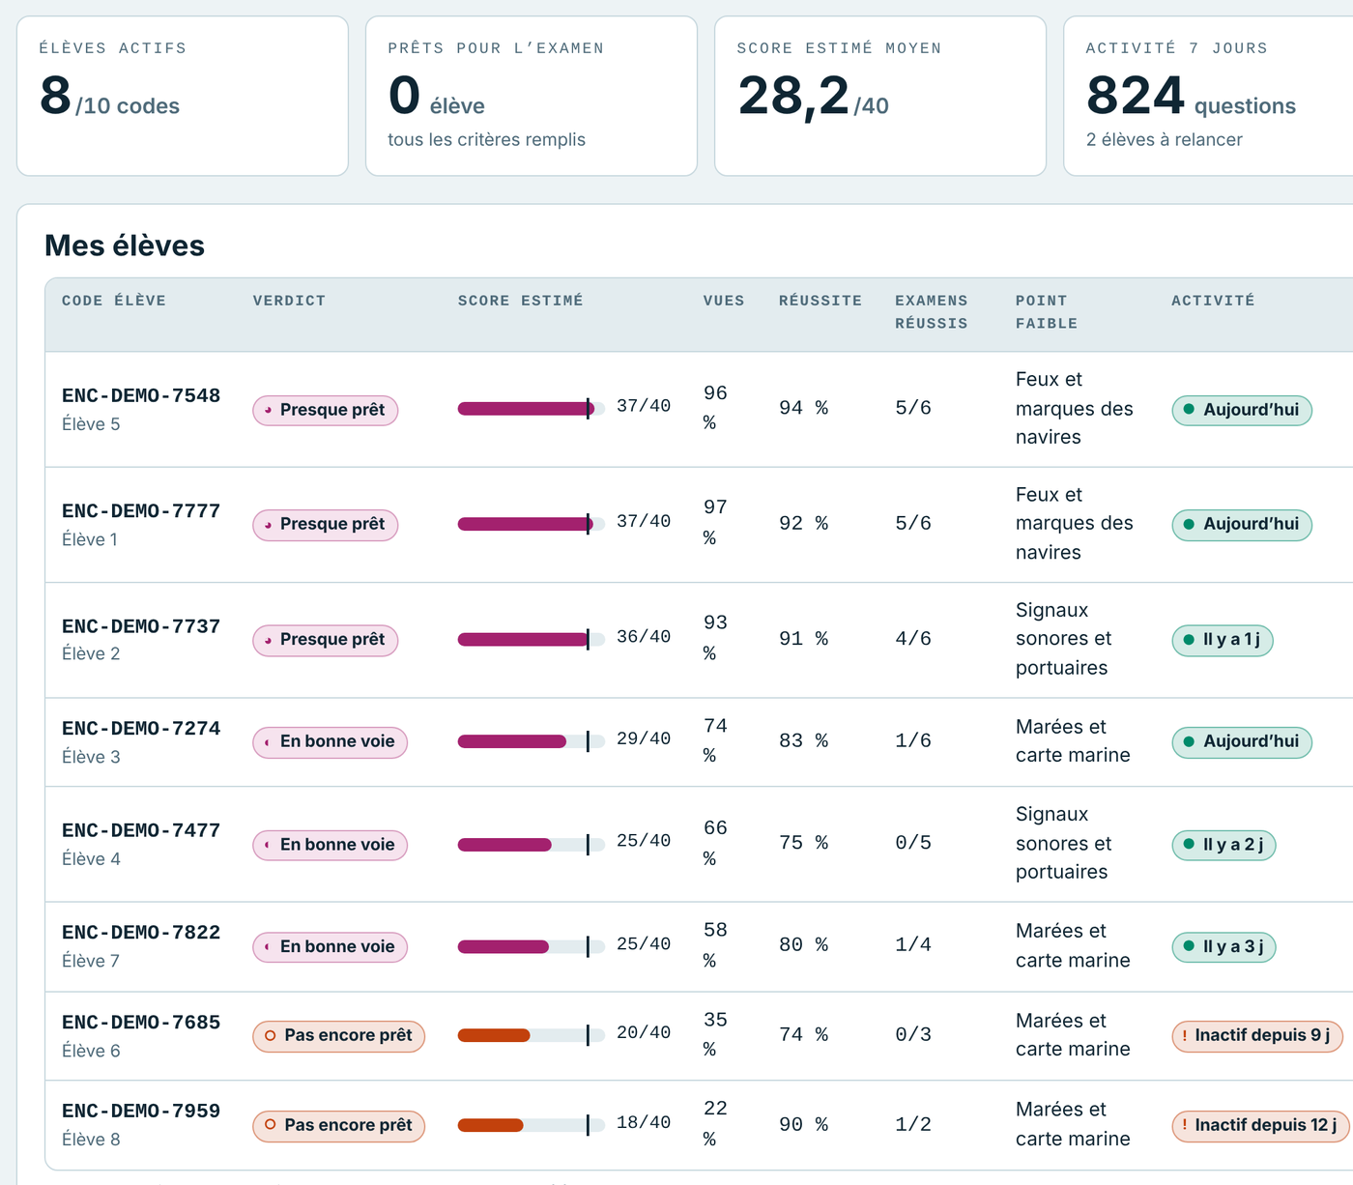The height and width of the screenshot is (1185, 1353).
Task: Open student code ENC-DEMO-7737
Action: click(141, 626)
